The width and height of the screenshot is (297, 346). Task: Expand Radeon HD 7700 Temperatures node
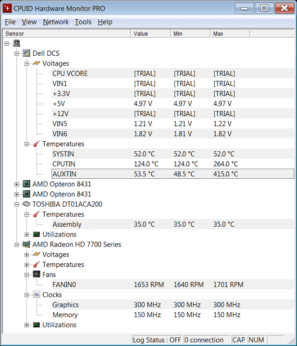click(27, 265)
